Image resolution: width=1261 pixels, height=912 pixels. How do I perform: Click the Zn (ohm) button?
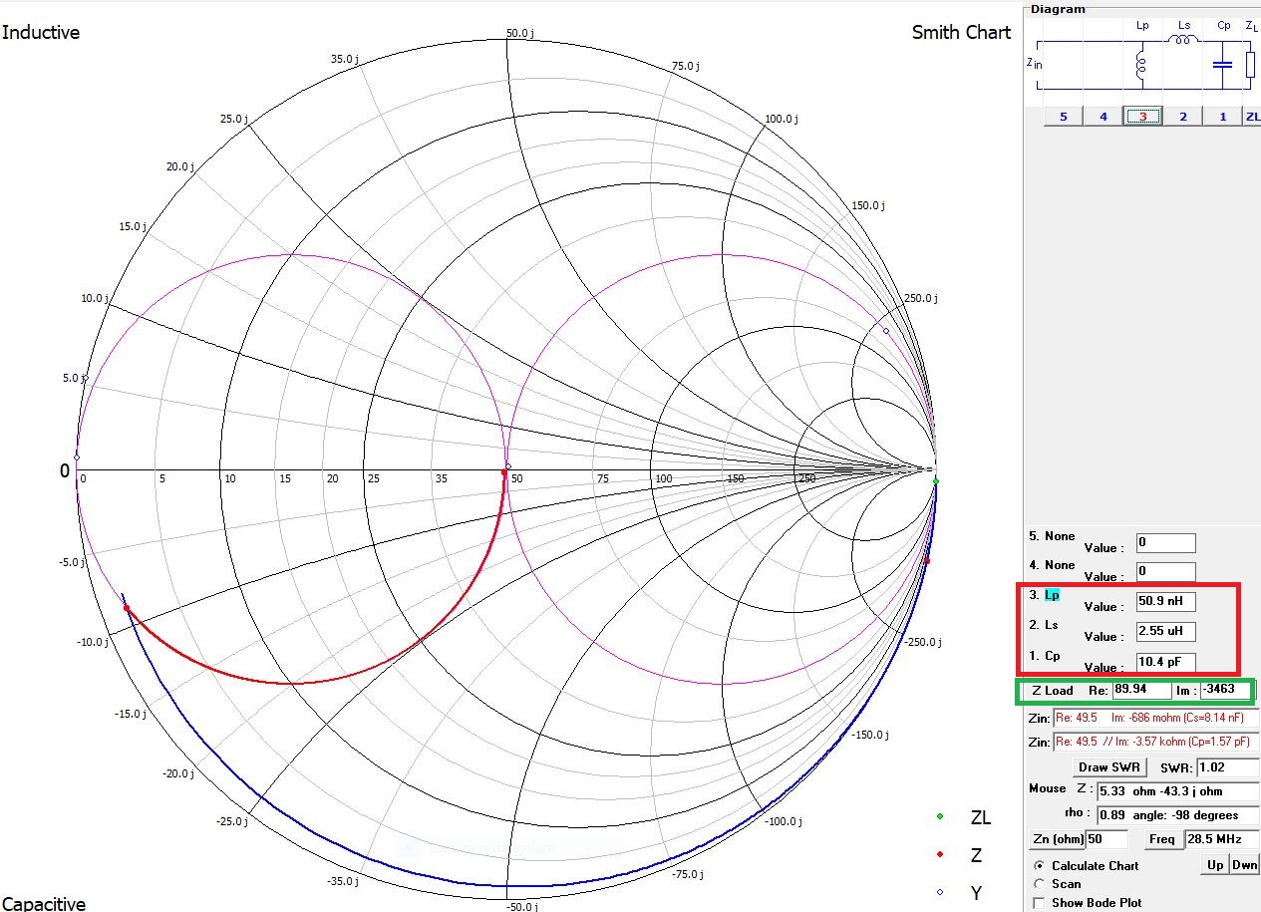[x=1055, y=839]
